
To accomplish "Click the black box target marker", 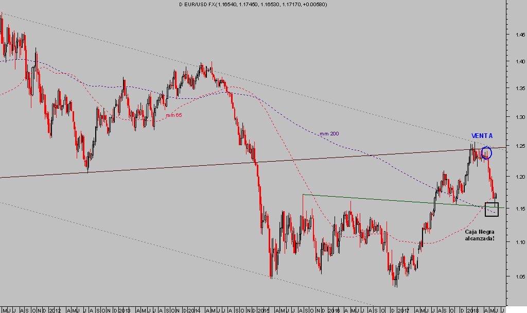I will click(x=492, y=209).
